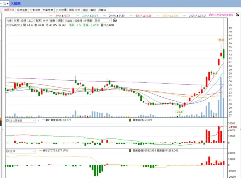
Task: Open the 追蹤 tab
Action: point(85,10)
